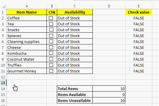
Task: Check the Coffee checkbox
Action: (51, 18)
